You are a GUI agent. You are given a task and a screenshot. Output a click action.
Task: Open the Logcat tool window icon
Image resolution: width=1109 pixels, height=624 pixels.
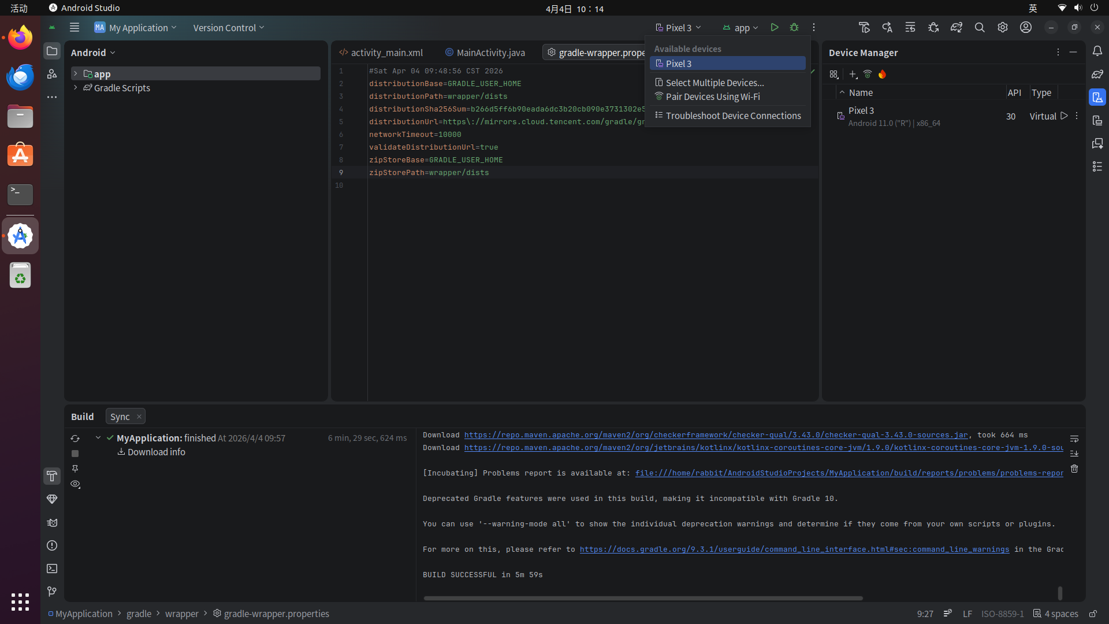(x=52, y=522)
